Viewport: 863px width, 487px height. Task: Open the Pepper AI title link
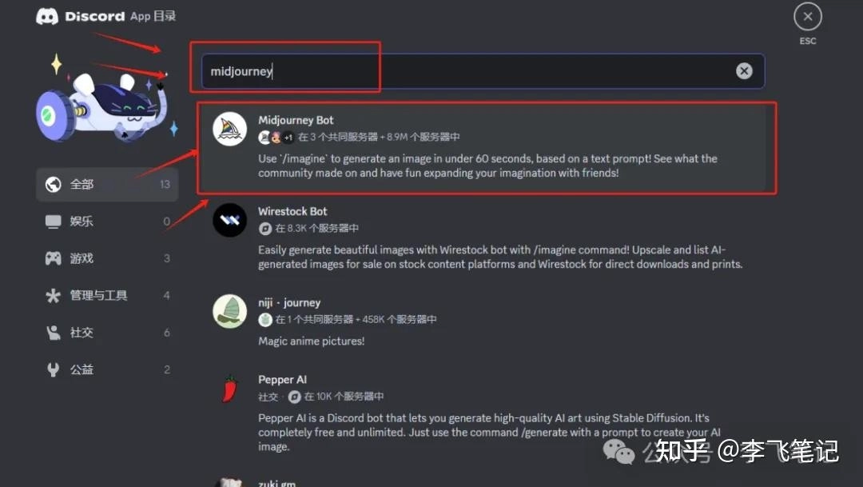tap(282, 380)
